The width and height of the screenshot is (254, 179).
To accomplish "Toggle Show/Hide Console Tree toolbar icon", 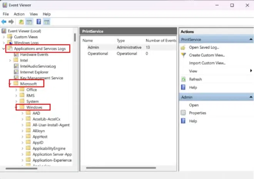I will click(29, 22).
